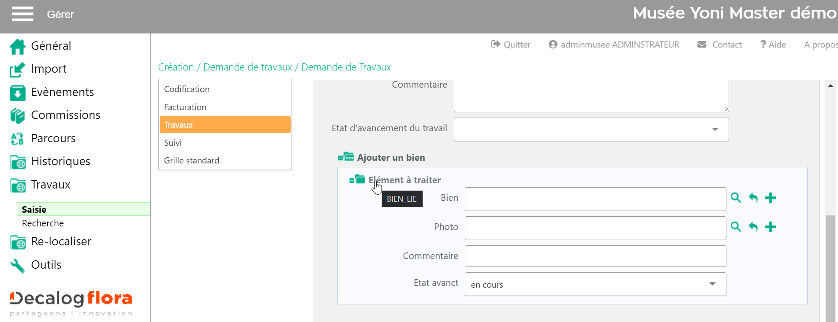Open the hamburger menu icon
The height and width of the screenshot is (322, 838).
pyautogui.click(x=22, y=14)
